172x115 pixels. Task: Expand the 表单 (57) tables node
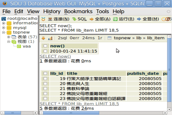pyautogui.click(x=9, y=37)
